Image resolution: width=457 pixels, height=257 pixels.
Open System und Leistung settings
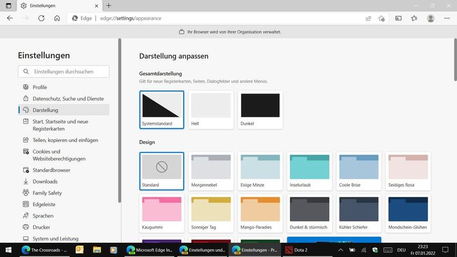tap(64, 238)
